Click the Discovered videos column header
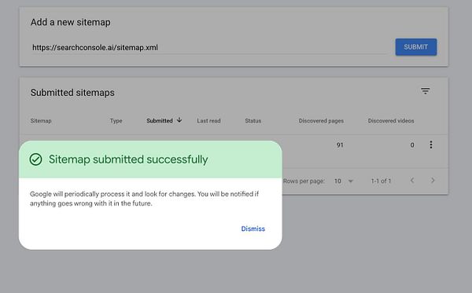The width and height of the screenshot is (472, 293). (x=391, y=121)
